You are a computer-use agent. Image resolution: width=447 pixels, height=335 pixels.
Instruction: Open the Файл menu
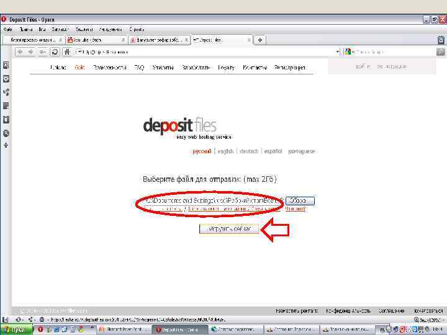click(8, 29)
